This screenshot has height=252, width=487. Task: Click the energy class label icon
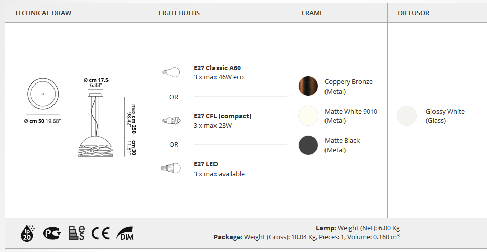[76, 233]
